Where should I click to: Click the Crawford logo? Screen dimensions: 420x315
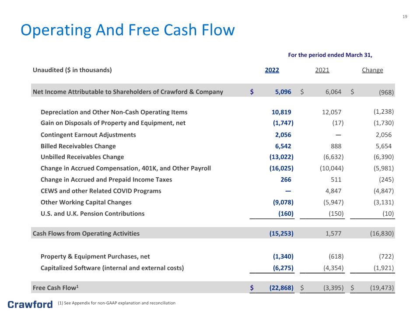[30, 304]
